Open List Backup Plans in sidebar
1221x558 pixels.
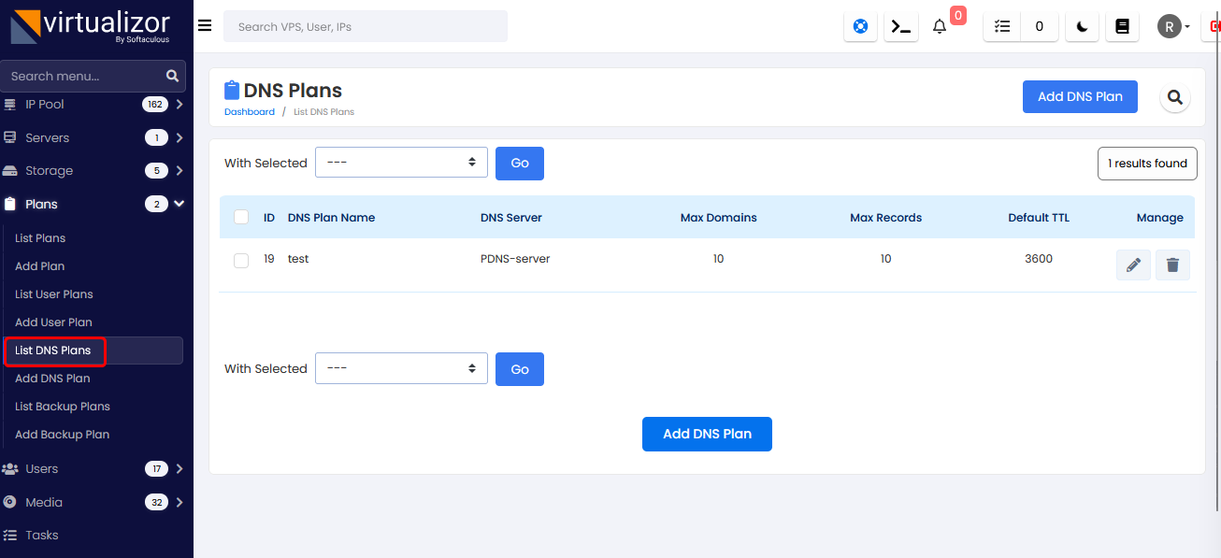point(63,407)
